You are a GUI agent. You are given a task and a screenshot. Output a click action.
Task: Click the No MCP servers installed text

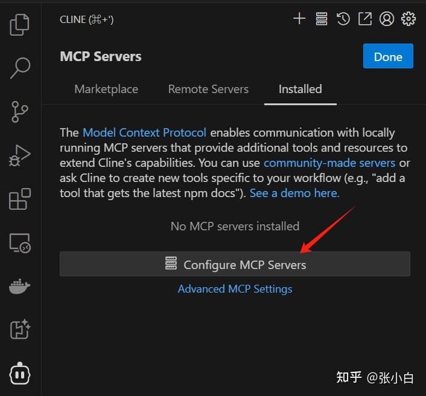pos(235,226)
